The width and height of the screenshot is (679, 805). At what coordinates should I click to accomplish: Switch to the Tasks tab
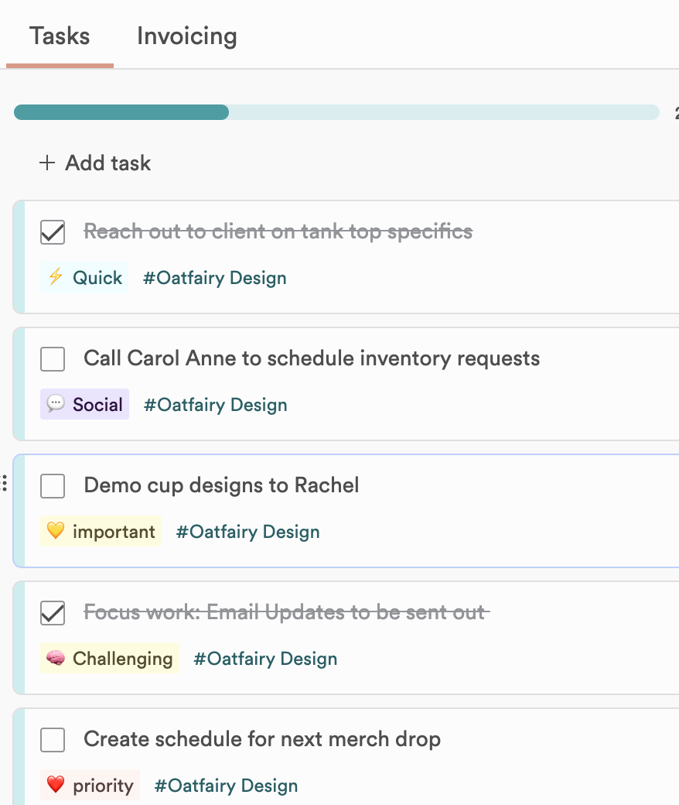[x=60, y=36]
